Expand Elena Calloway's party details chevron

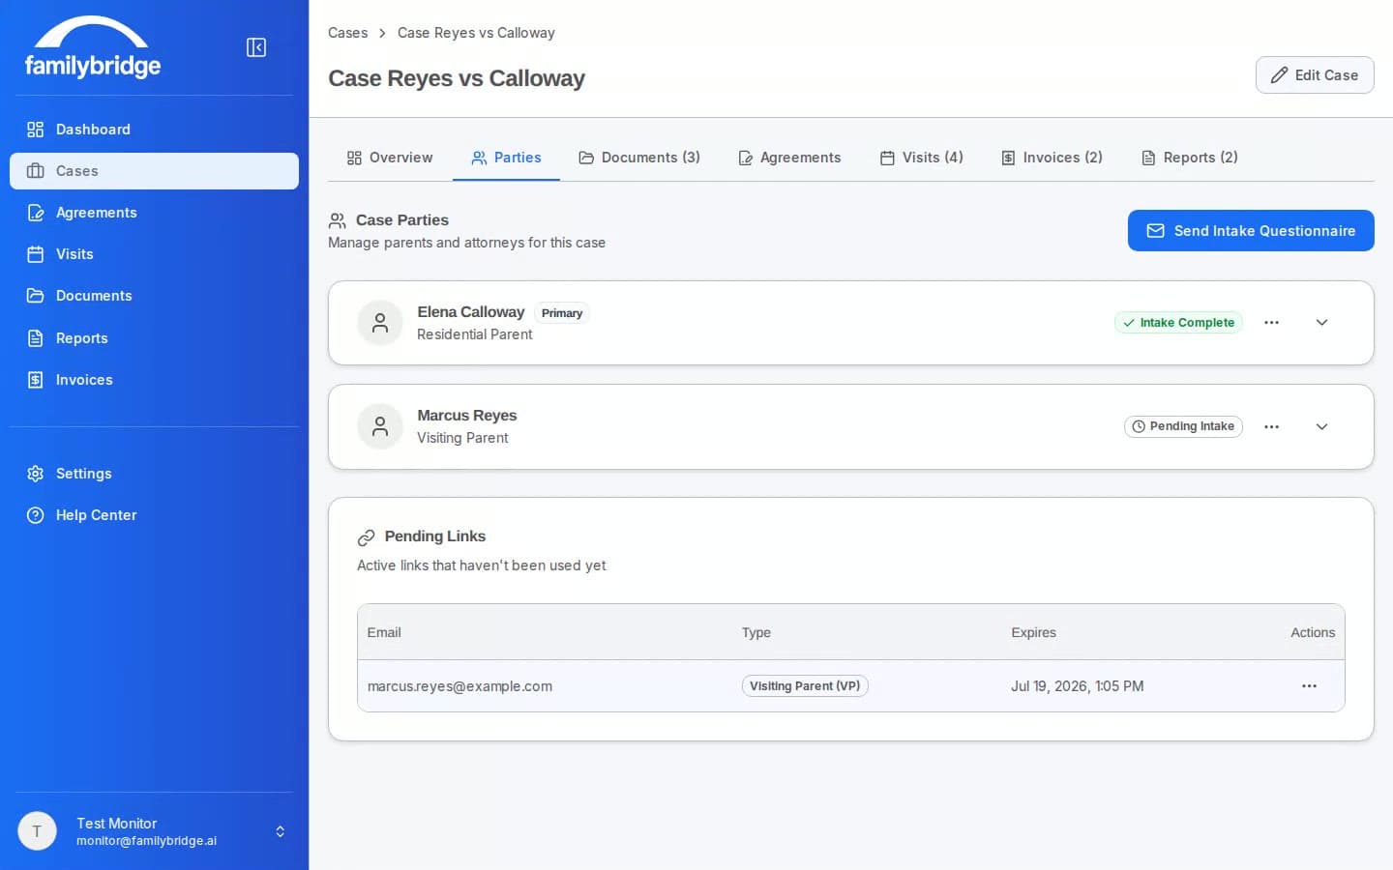click(x=1321, y=323)
